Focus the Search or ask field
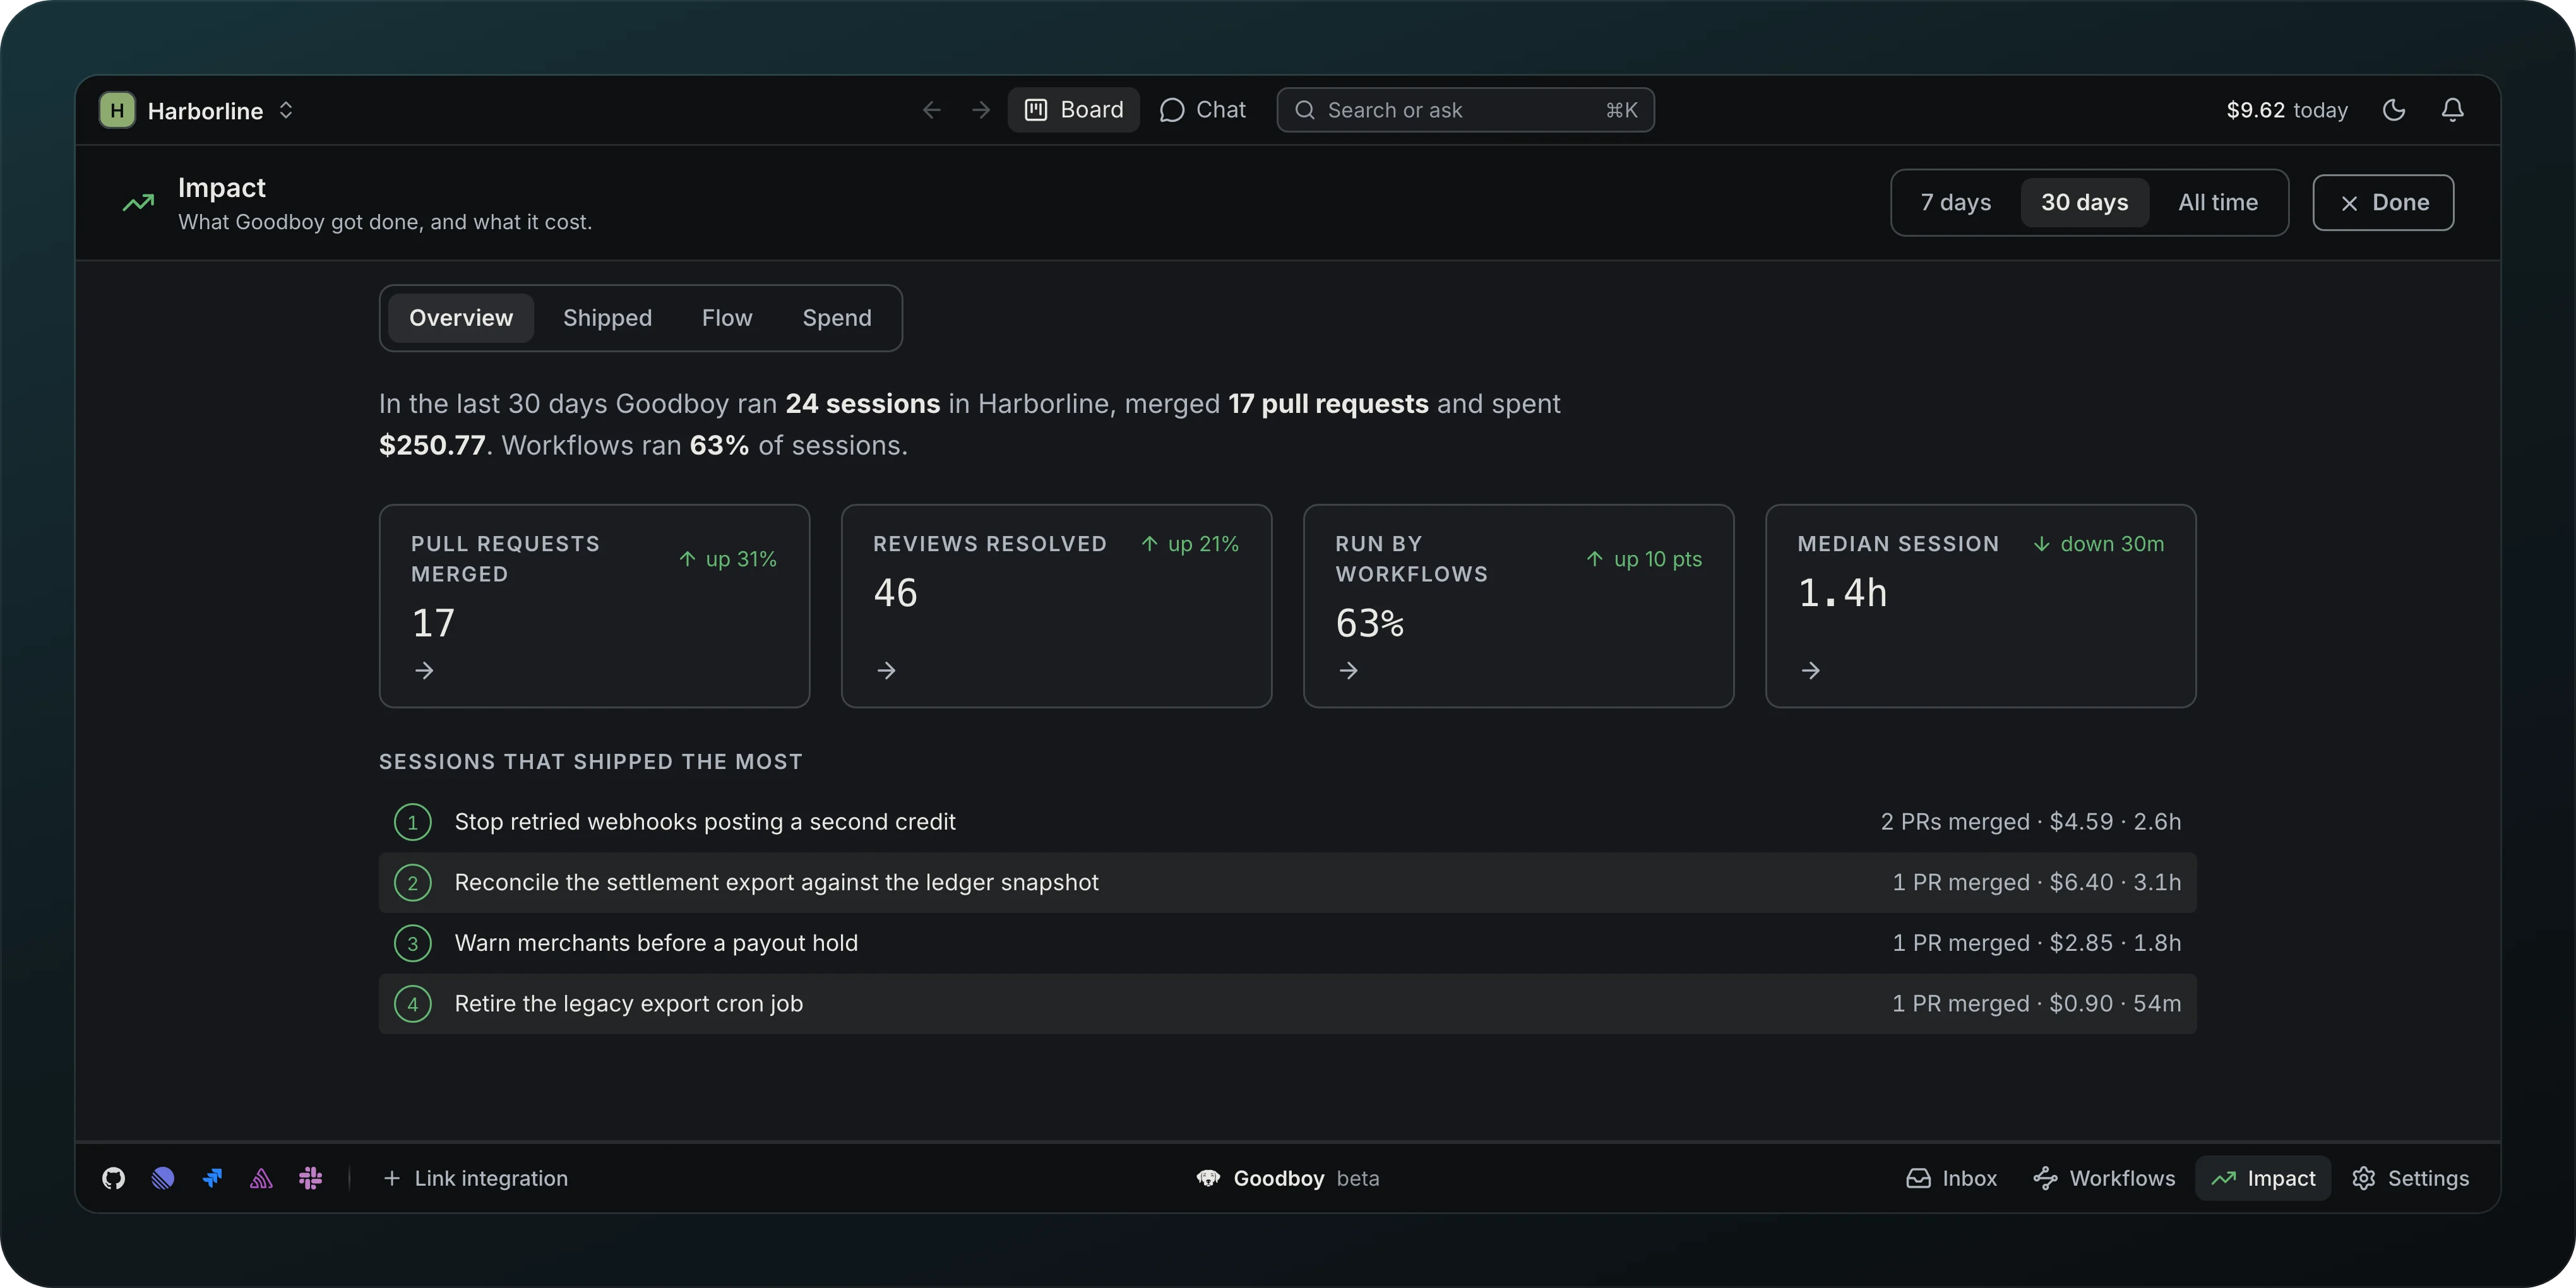The width and height of the screenshot is (2576, 1288). pos(1465,110)
